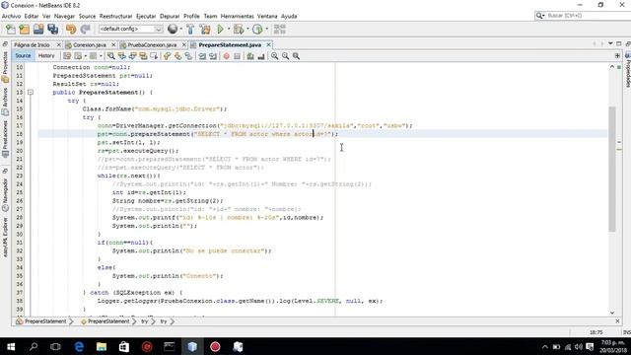The image size is (631, 355).
Task: Click the split editor icon at the editor's right edge
Action: (617, 56)
